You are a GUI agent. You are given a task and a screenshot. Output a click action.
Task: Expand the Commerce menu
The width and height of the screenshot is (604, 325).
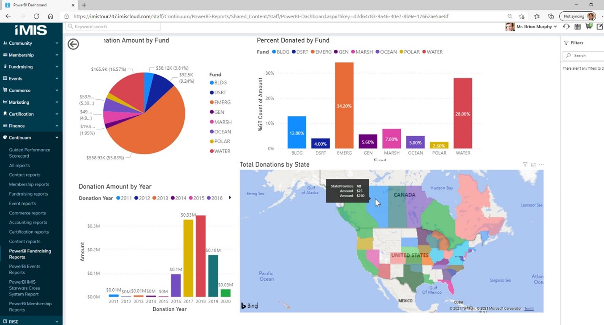[x=31, y=90]
